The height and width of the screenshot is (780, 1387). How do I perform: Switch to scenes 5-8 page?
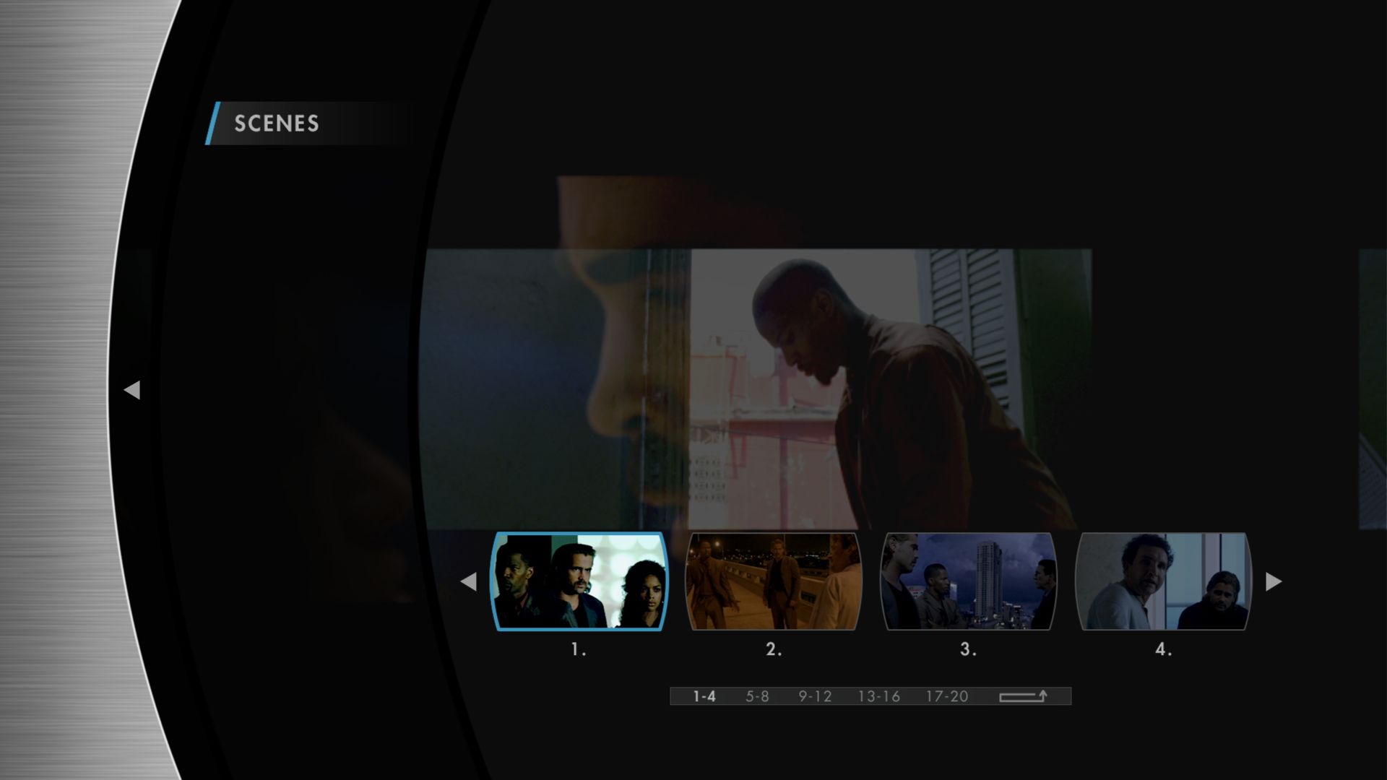tap(757, 696)
